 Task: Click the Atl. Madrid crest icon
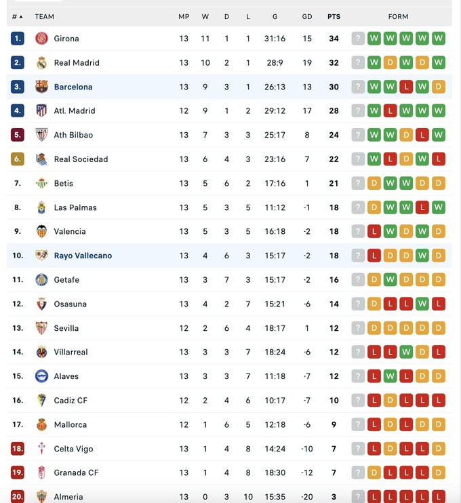coord(41,111)
